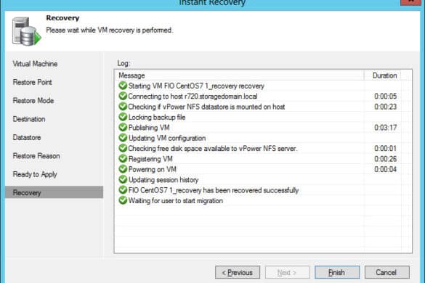The height and width of the screenshot is (283, 425).
Task: Click the check icon beside Powering on VM
Action: click(x=123, y=169)
